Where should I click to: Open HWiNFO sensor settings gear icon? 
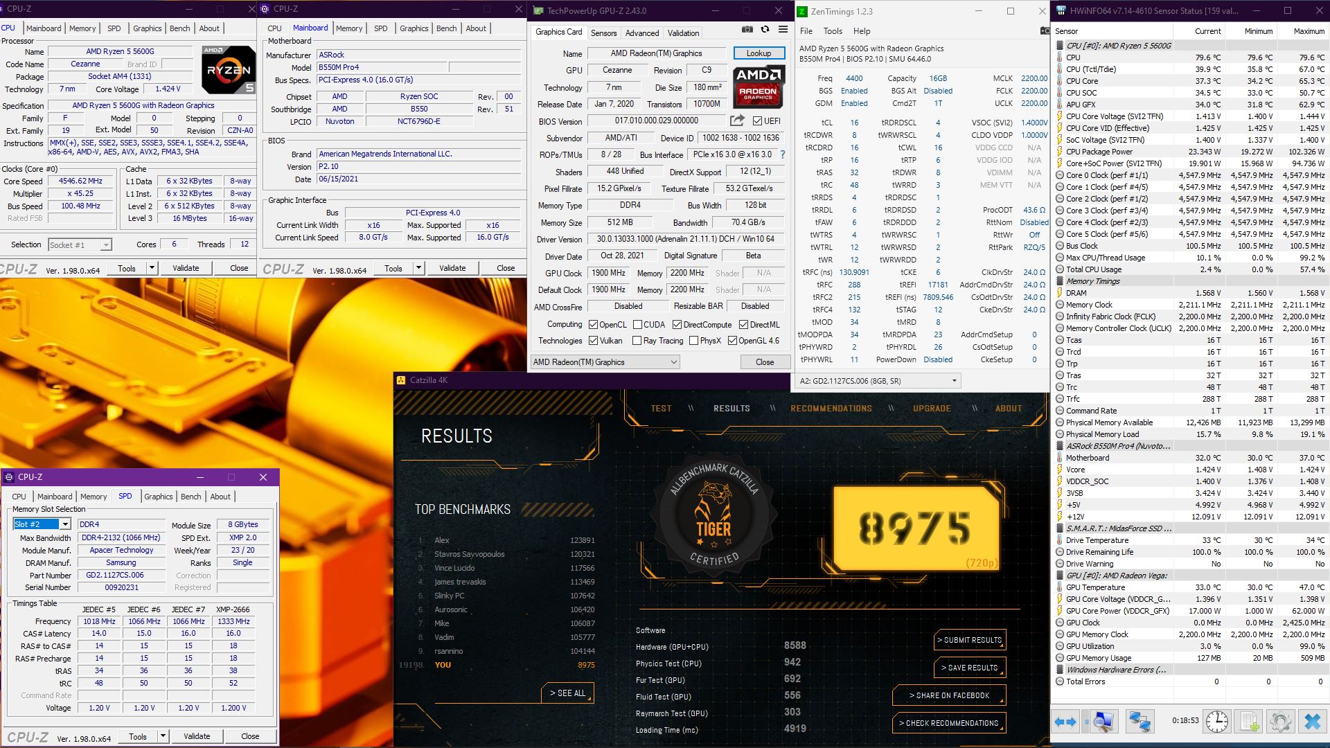(1281, 722)
